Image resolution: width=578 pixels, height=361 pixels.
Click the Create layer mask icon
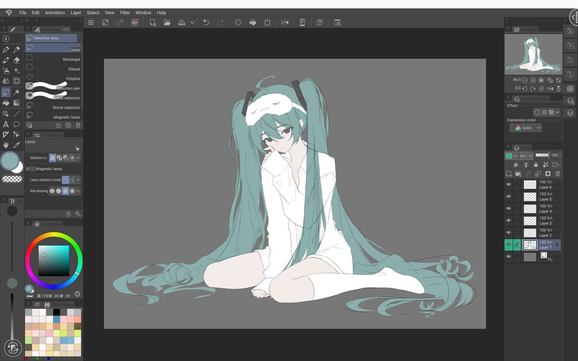point(548,174)
